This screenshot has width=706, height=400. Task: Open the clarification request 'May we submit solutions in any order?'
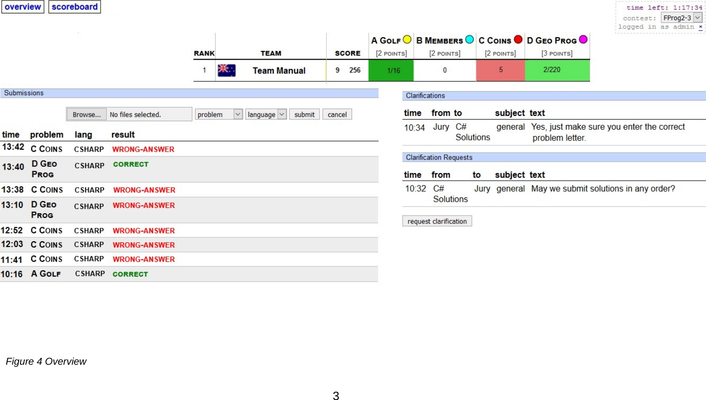pos(603,189)
